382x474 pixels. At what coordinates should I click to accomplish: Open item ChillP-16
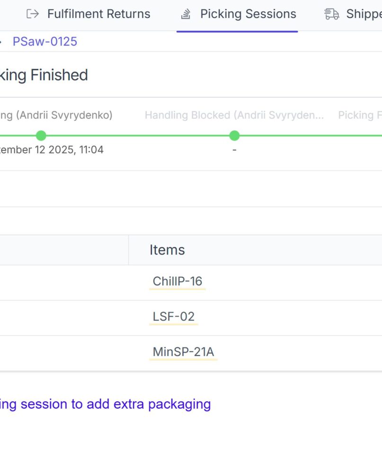tap(178, 282)
